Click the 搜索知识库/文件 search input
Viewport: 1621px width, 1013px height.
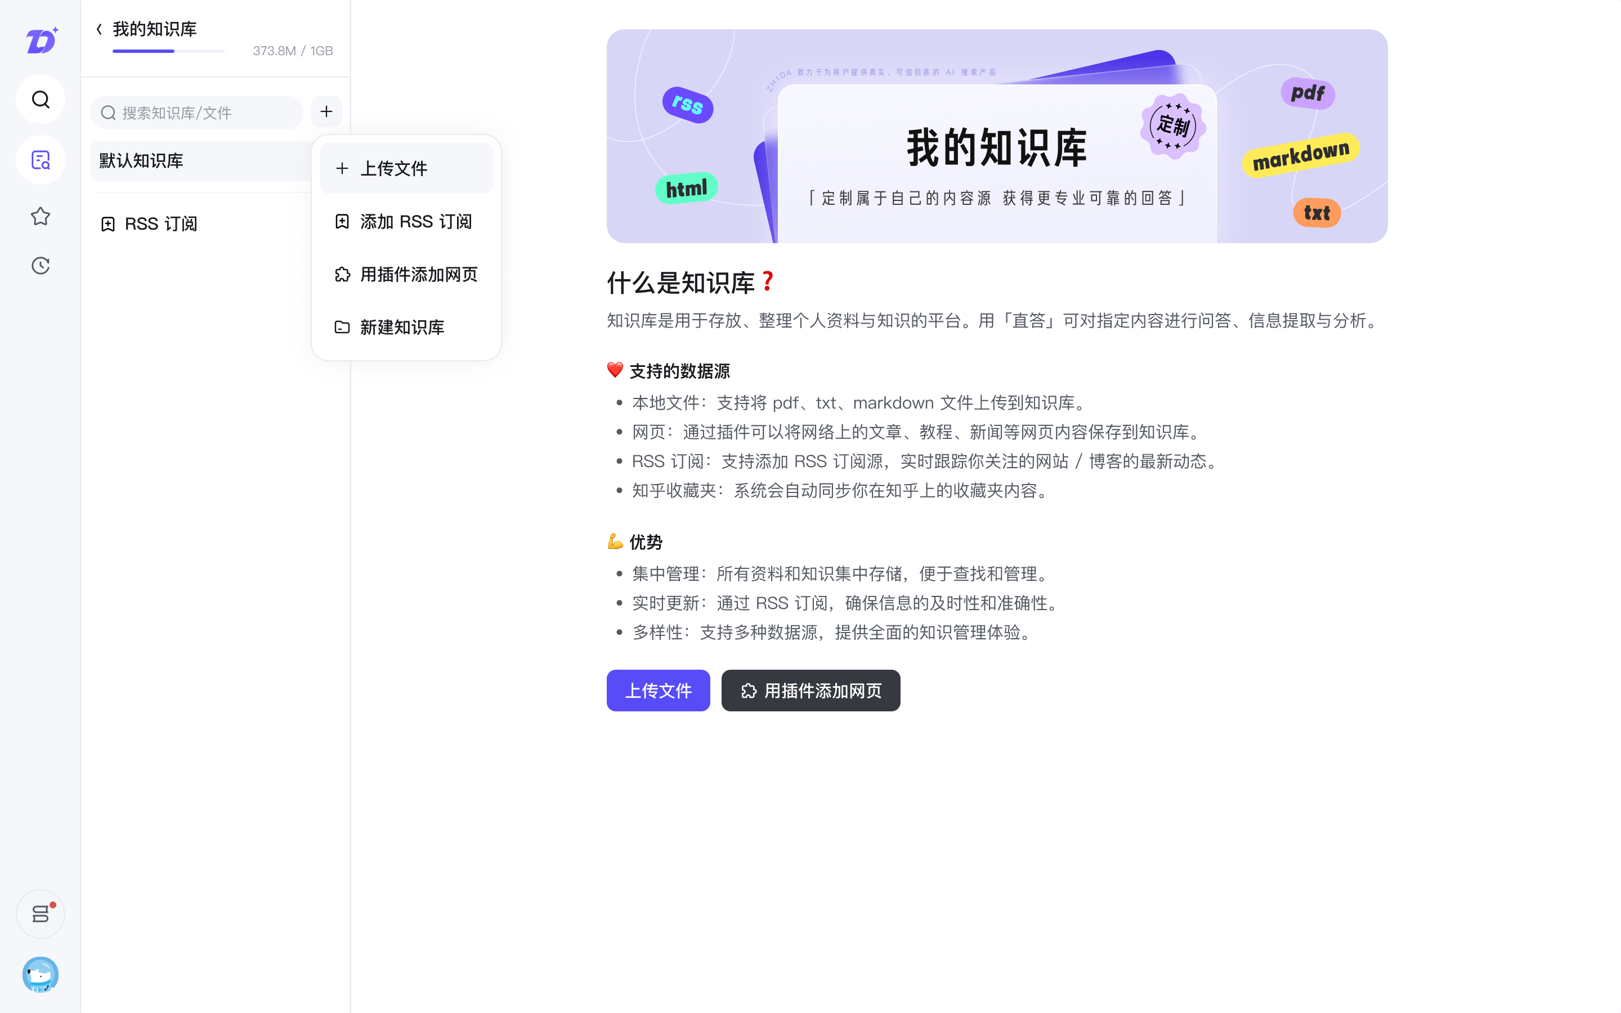pos(197,112)
